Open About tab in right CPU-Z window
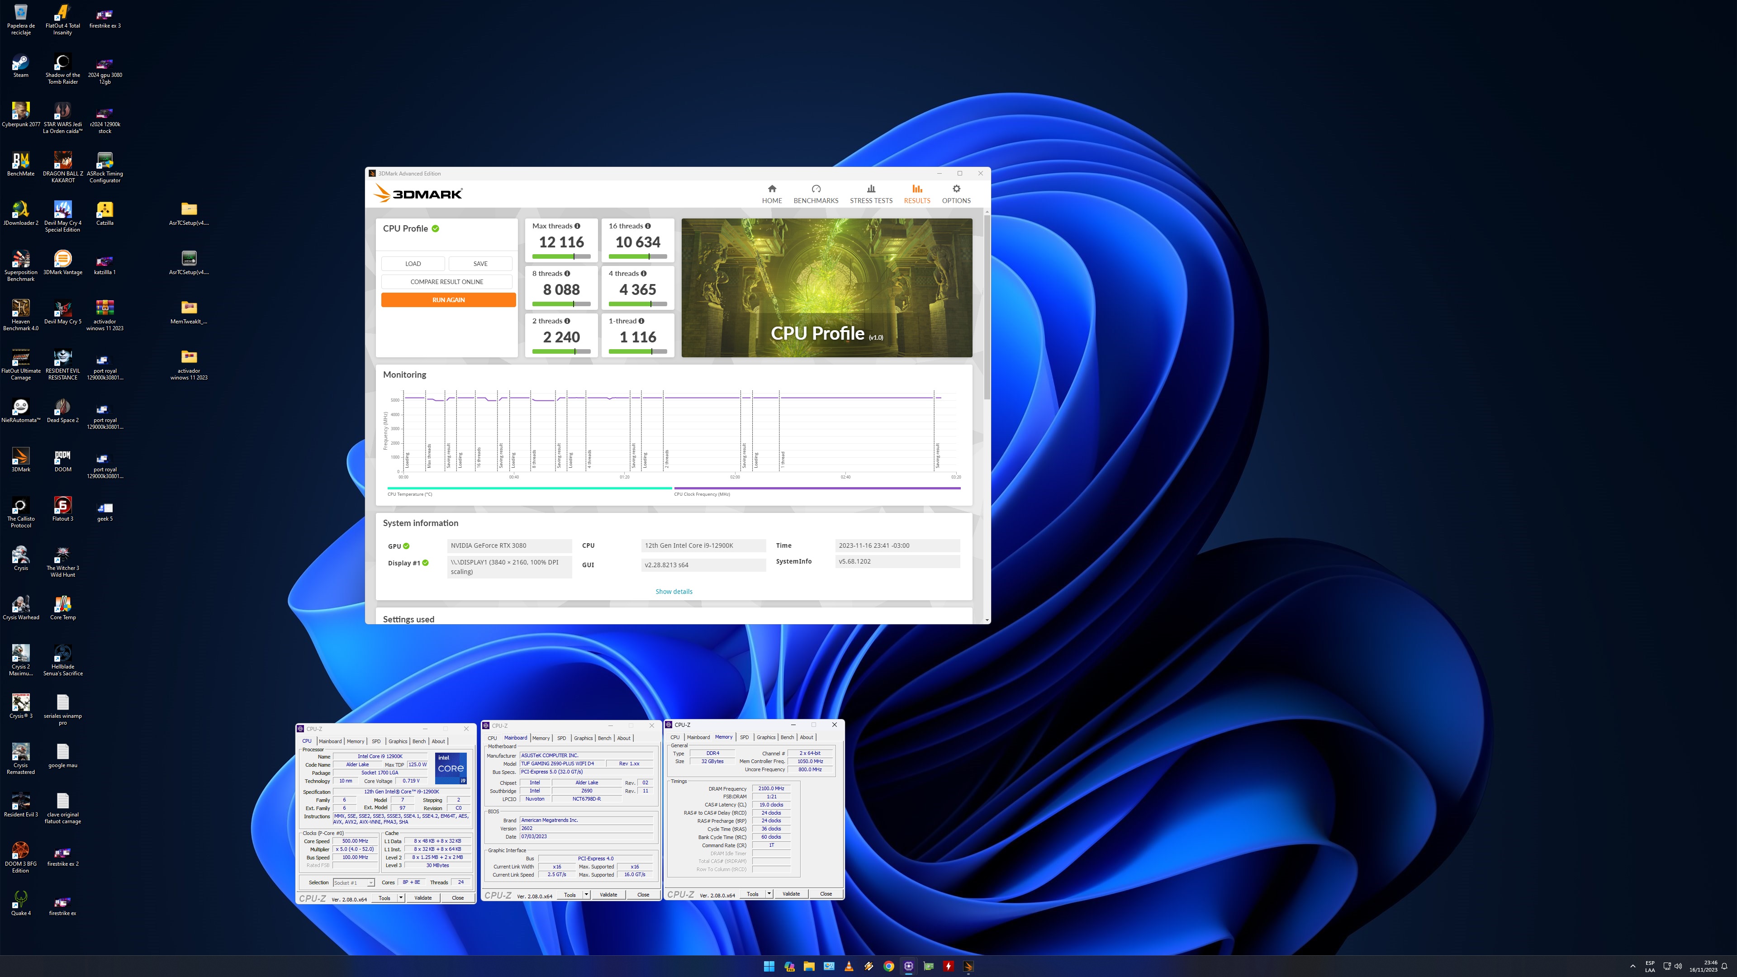Viewport: 1737px width, 977px height. pyautogui.click(x=807, y=737)
